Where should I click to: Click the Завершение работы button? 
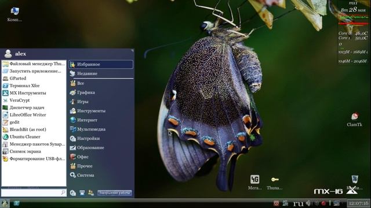[x=115, y=193]
